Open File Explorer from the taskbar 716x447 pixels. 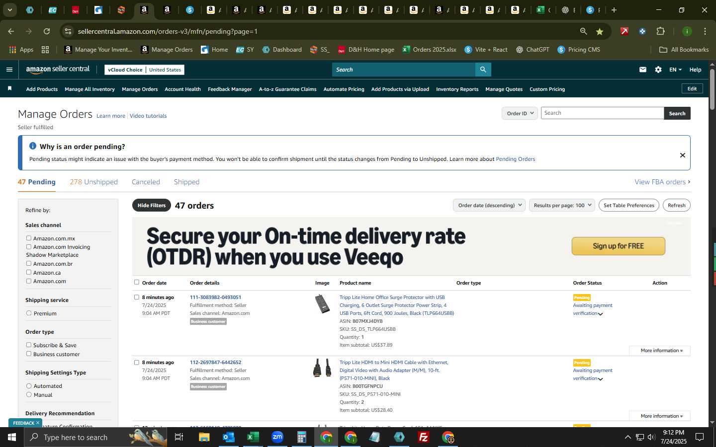(204, 437)
